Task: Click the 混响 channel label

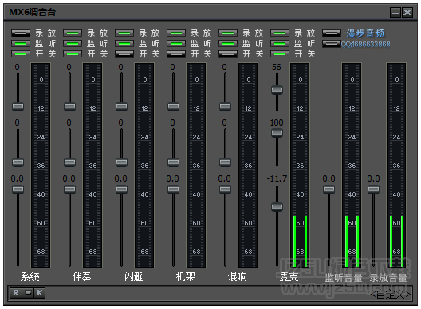Action: tap(237, 276)
